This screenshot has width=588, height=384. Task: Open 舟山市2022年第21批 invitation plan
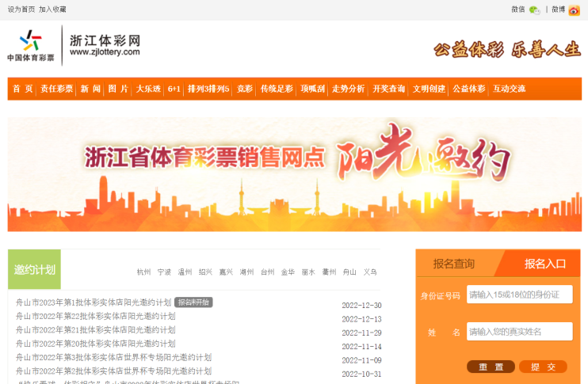pos(96,330)
